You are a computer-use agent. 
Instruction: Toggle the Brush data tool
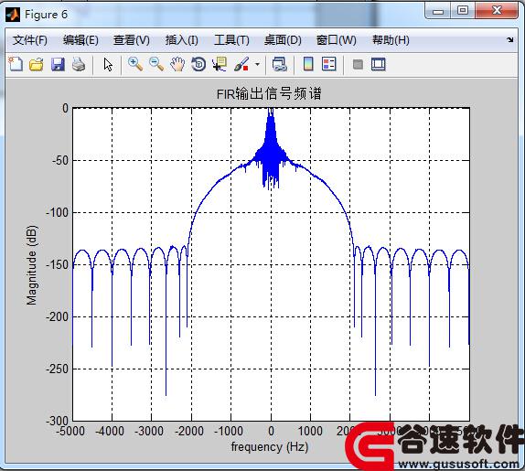[241, 64]
